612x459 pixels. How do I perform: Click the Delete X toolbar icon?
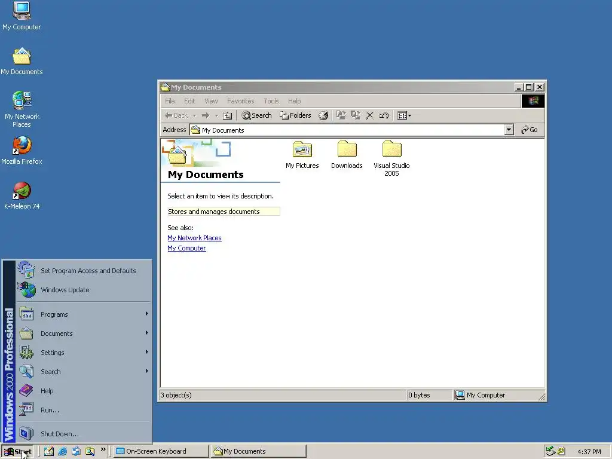point(369,115)
